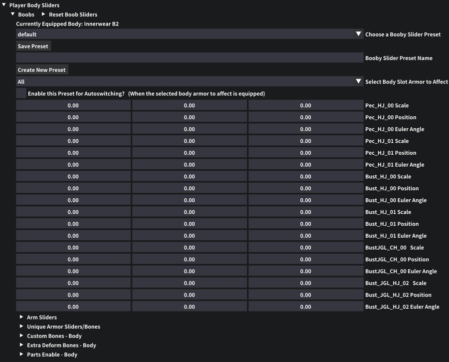Open the Booby Slider Preset dropdown
The height and width of the screenshot is (362, 449).
tap(189, 34)
